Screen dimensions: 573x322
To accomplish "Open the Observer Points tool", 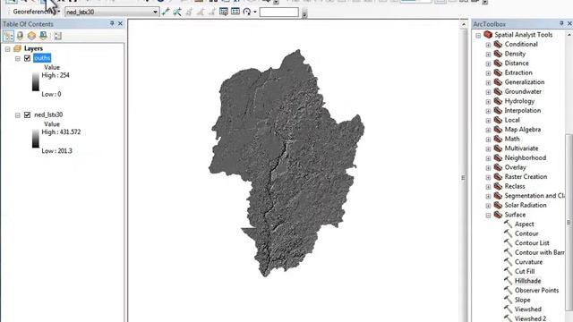I will pyautogui.click(x=536, y=290).
